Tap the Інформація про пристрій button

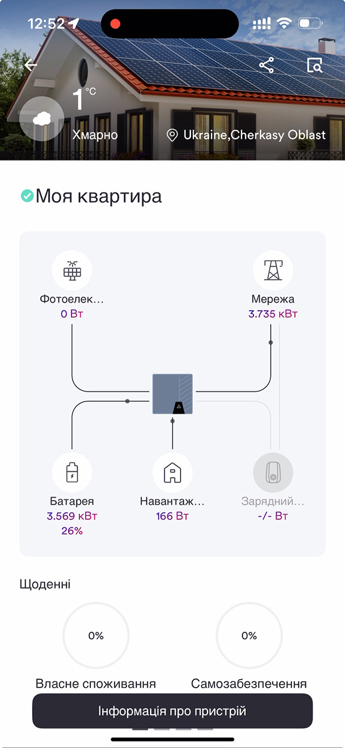[x=172, y=711]
